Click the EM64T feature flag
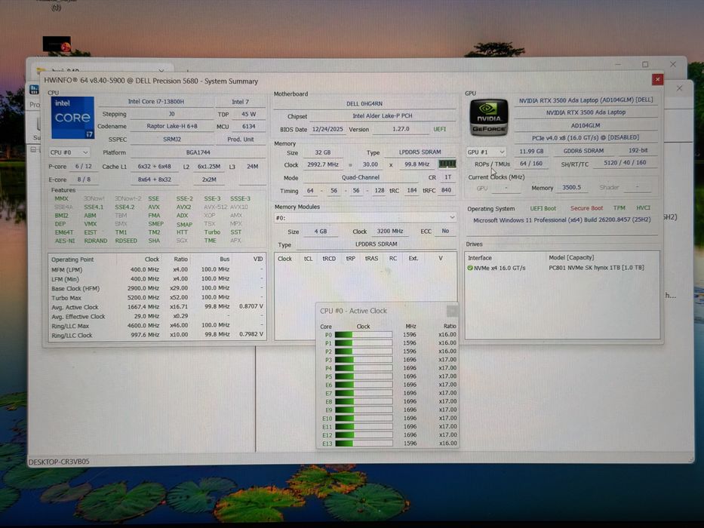This screenshot has height=528, width=704. pyautogui.click(x=63, y=232)
